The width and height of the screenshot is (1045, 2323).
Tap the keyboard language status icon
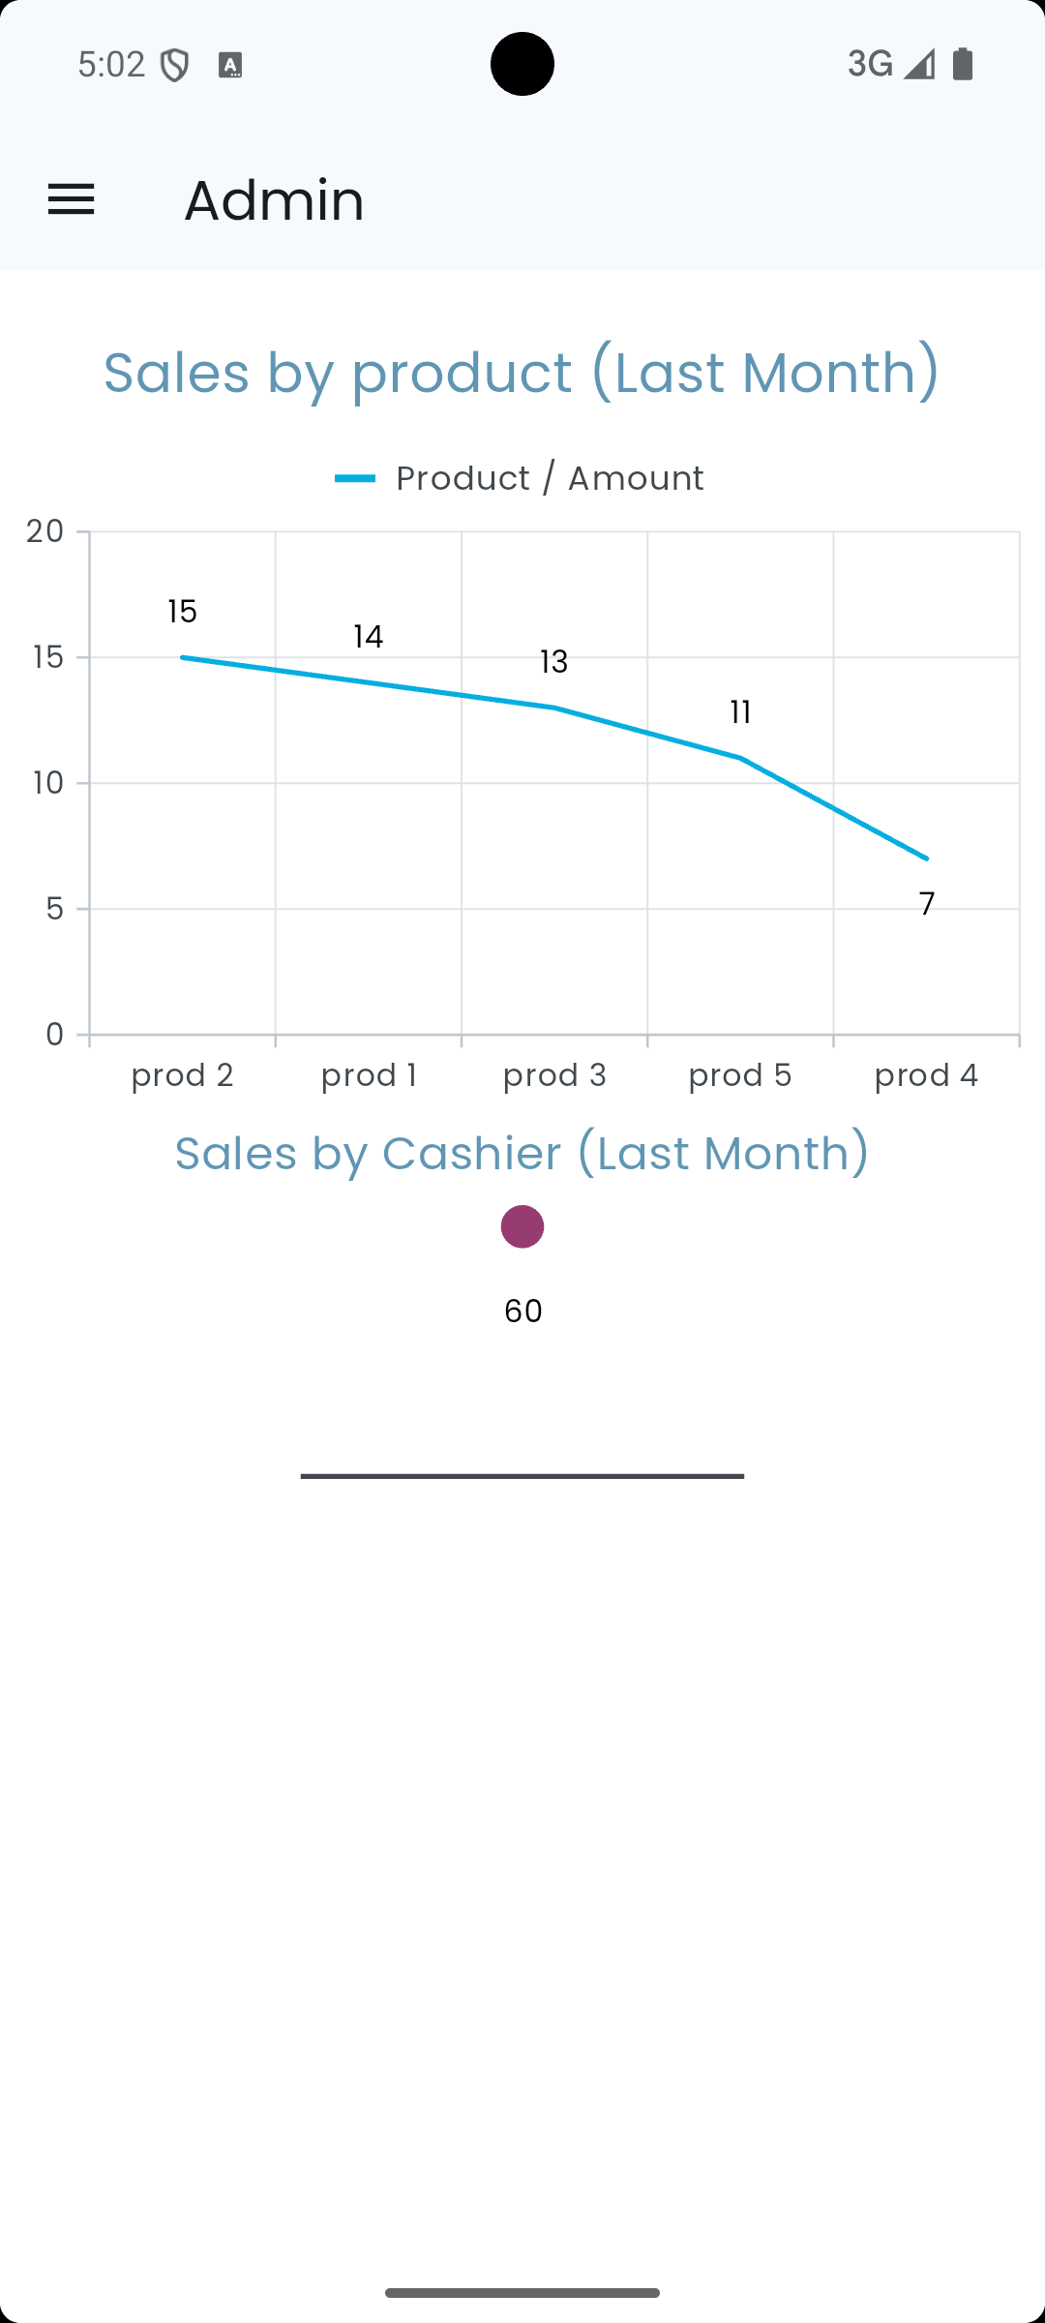pyautogui.click(x=230, y=66)
